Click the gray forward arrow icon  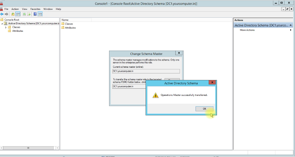coord(6,14)
